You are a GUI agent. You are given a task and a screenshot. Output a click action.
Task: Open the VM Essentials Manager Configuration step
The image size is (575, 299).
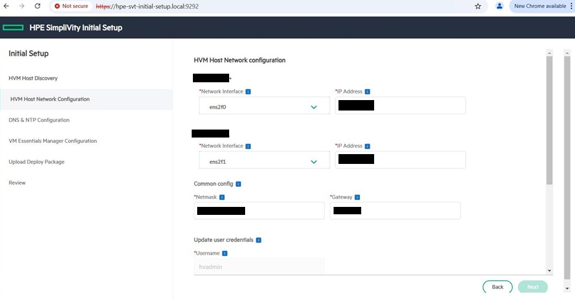[53, 141]
